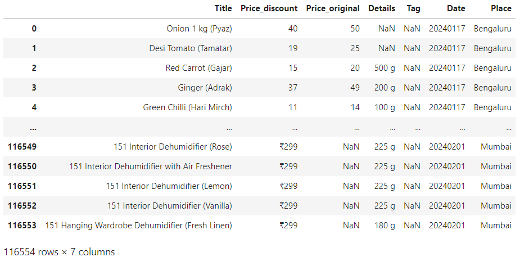Image resolution: width=529 pixels, height=257 pixels.
Task: Click the Details column header
Action: point(382,8)
